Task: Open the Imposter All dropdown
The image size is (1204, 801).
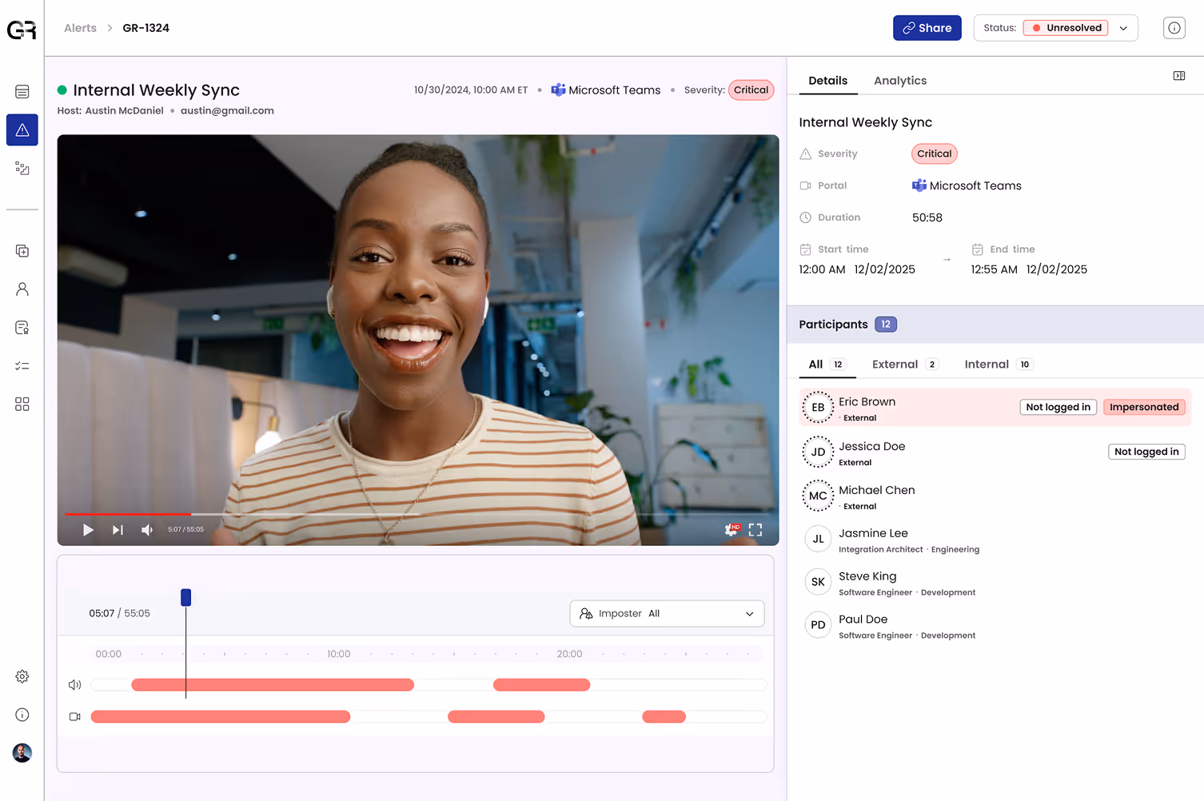Action: click(667, 614)
